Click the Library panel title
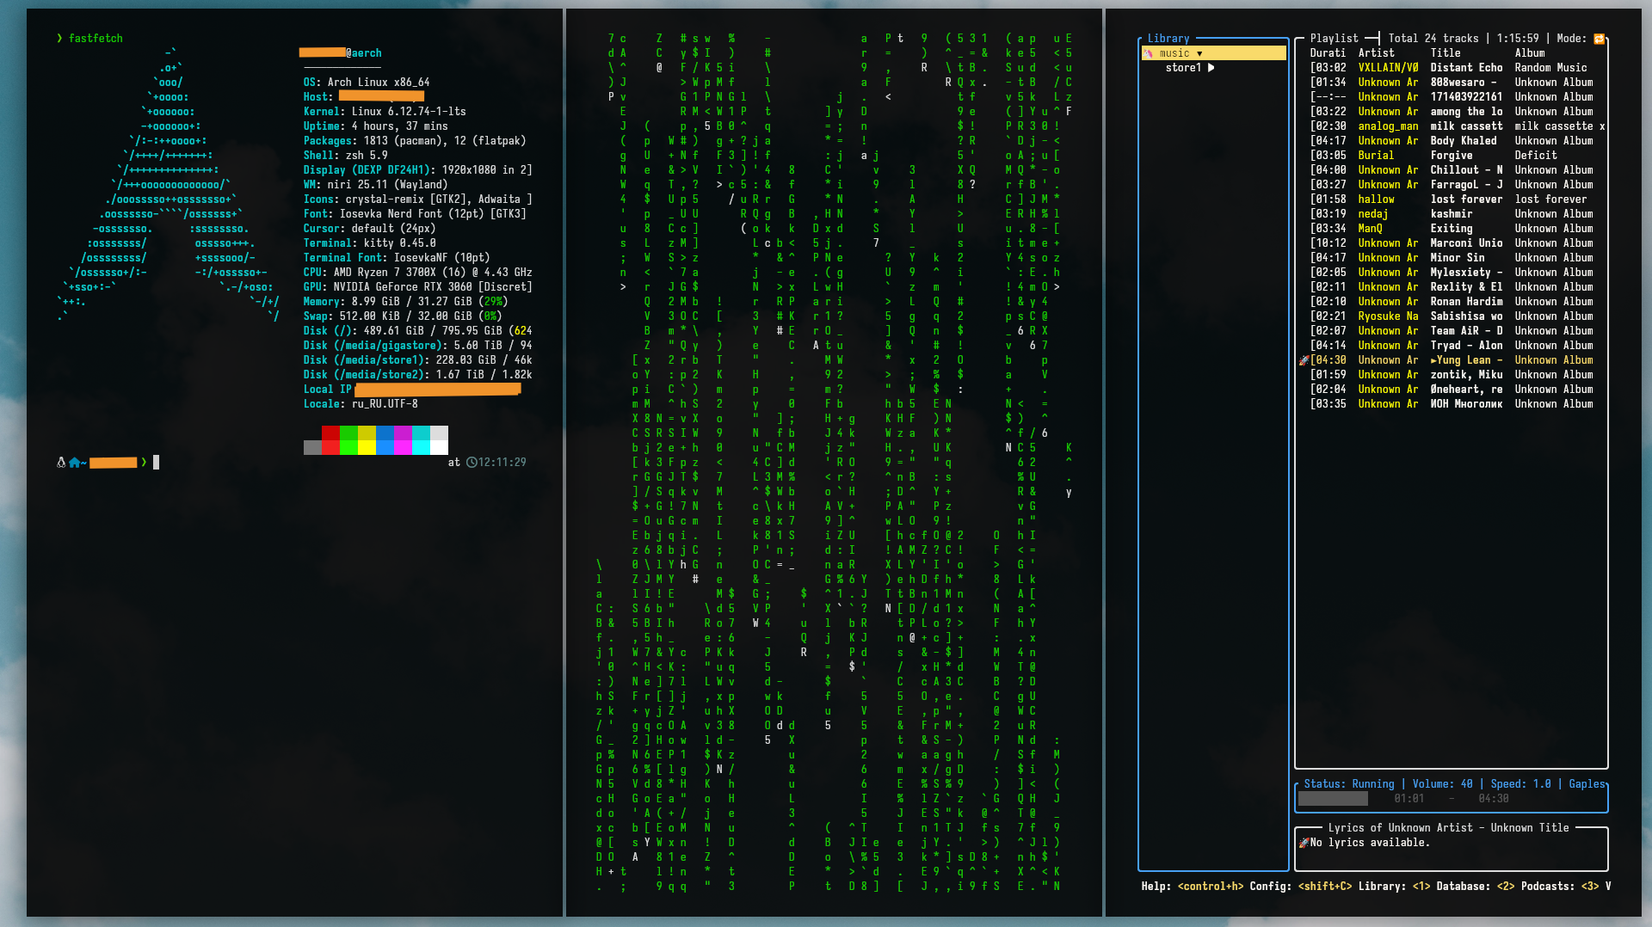1652x927 pixels. (x=1168, y=39)
